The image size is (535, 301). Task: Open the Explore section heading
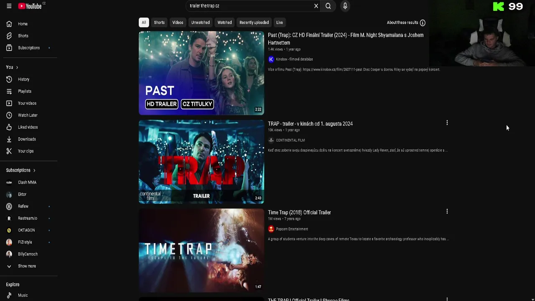13,285
